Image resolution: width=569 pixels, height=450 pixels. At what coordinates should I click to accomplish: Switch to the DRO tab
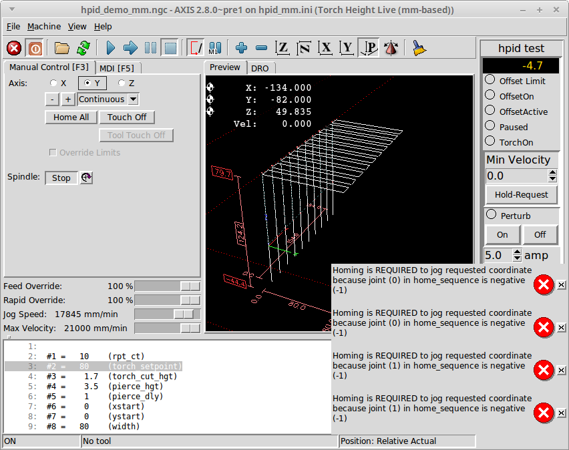[x=260, y=68]
